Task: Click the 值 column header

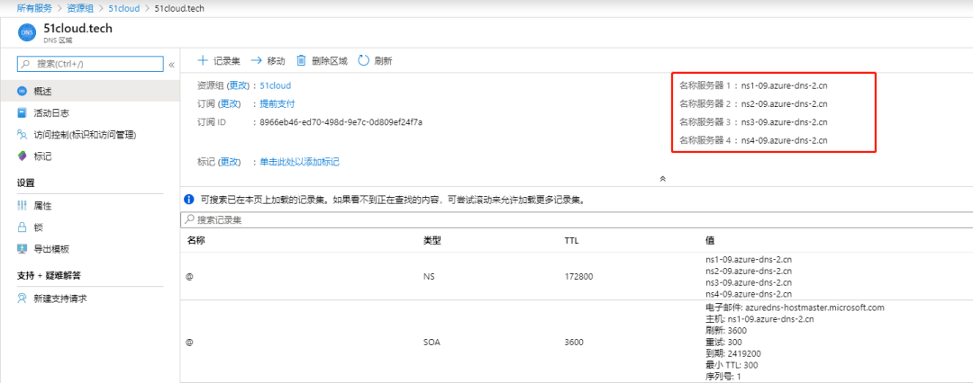Action: click(710, 241)
